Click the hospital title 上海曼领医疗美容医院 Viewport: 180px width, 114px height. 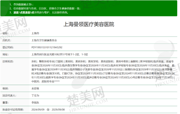(x=89, y=24)
